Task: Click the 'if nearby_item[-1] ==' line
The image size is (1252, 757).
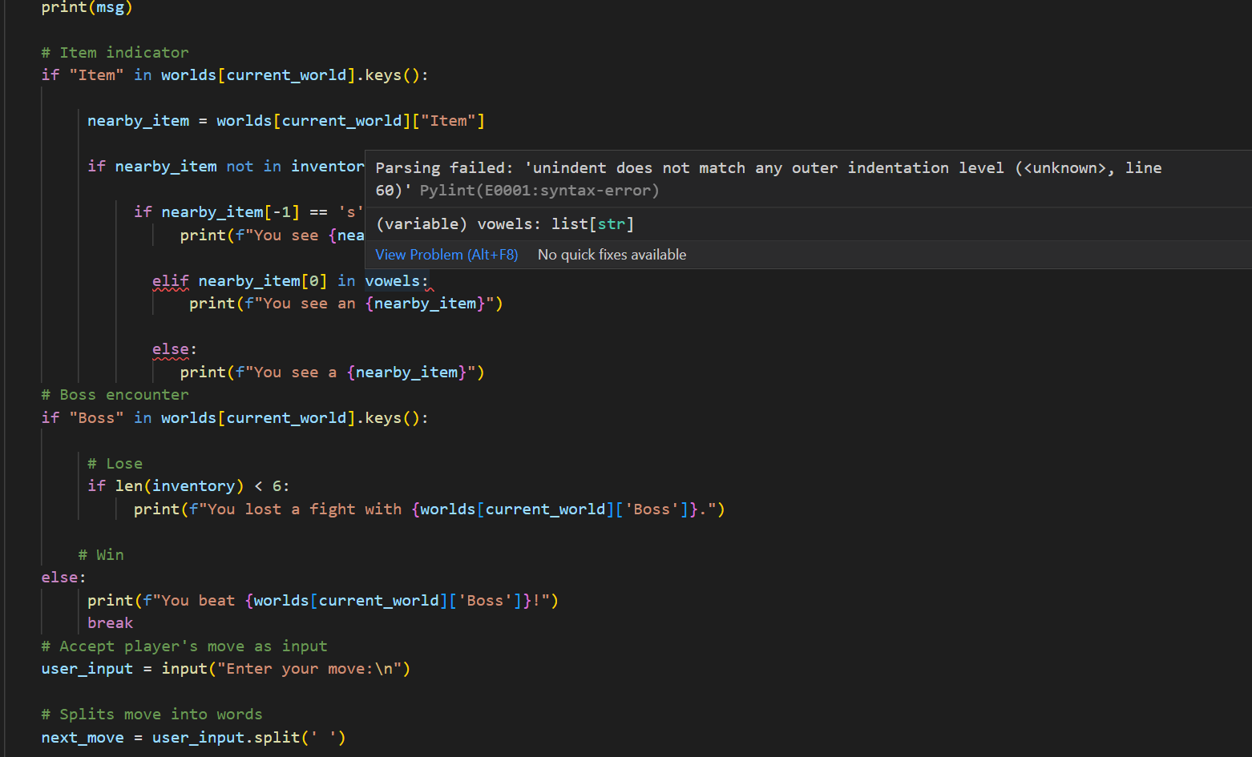Action: pos(249,212)
